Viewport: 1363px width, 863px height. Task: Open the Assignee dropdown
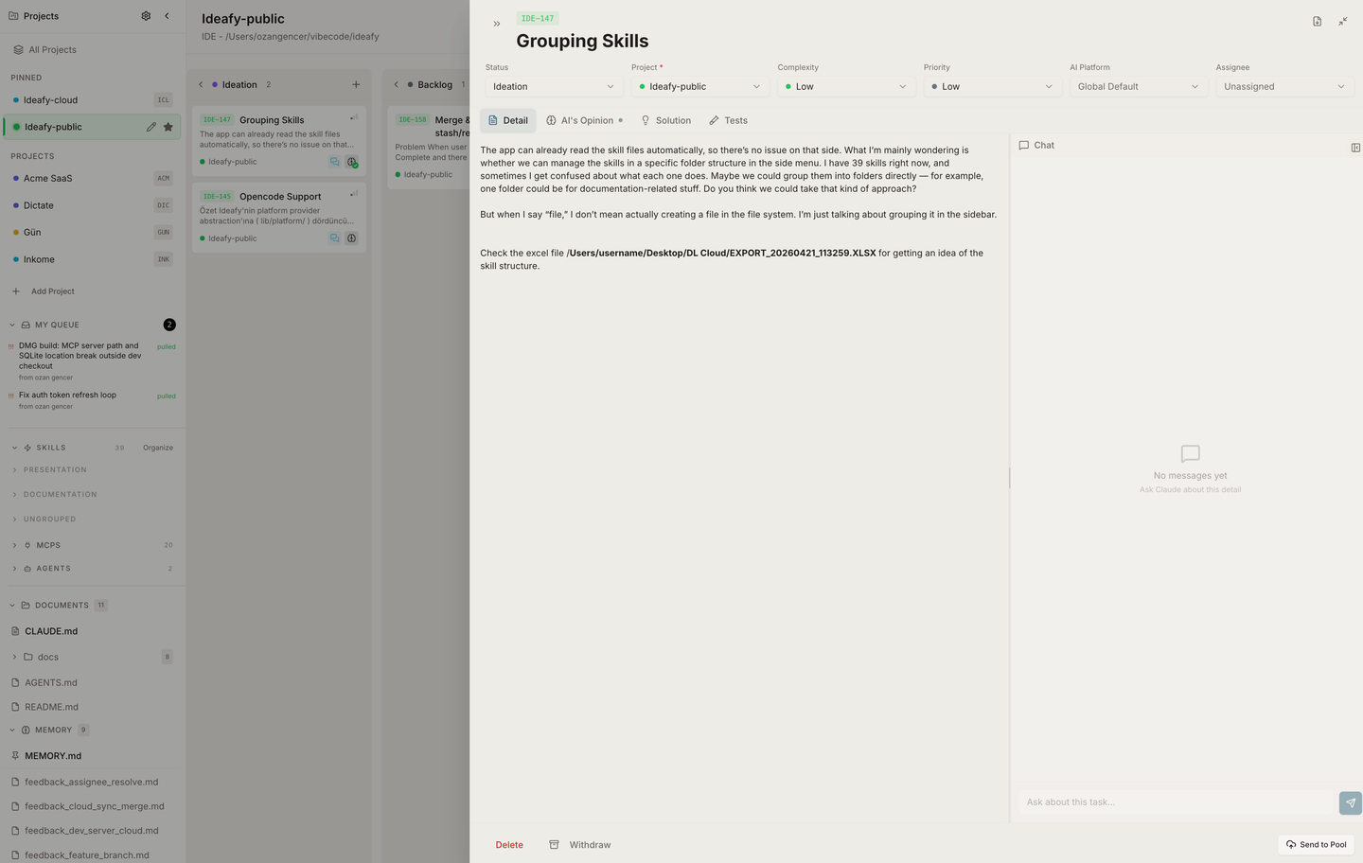(1284, 86)
